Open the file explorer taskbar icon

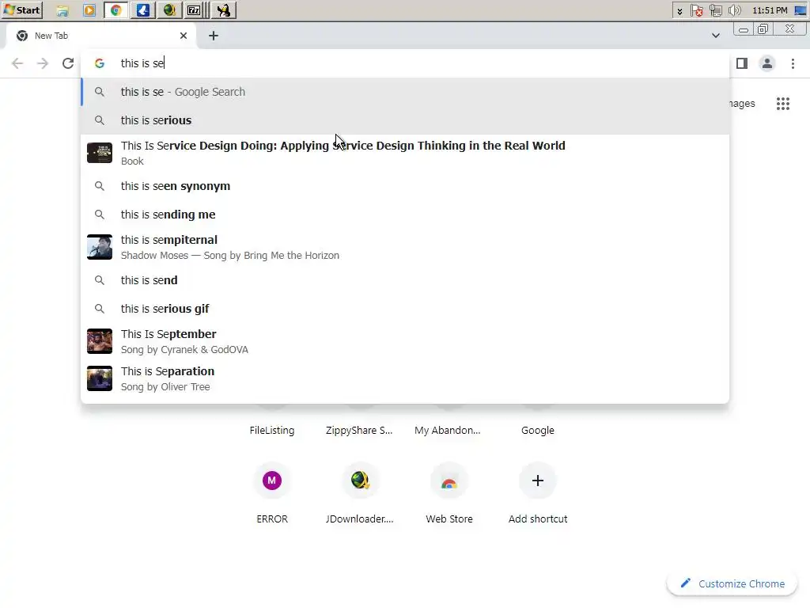[x=62, y=10]
